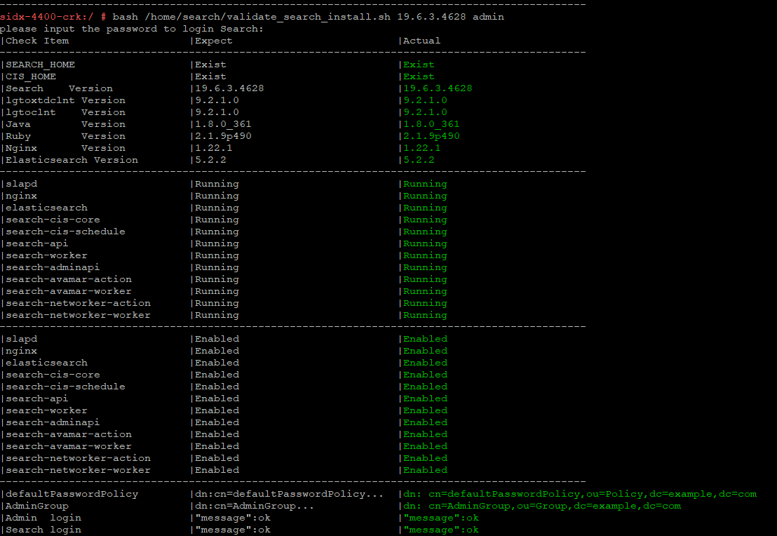Click "search-adminapi" in the row expecting Enabled
This screenshot has height=536, width=777.
53,422
